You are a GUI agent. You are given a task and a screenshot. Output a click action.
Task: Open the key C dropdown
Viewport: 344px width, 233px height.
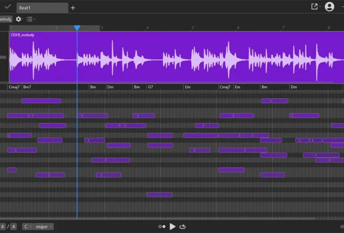pyautogui.click(x=28, y=227)
